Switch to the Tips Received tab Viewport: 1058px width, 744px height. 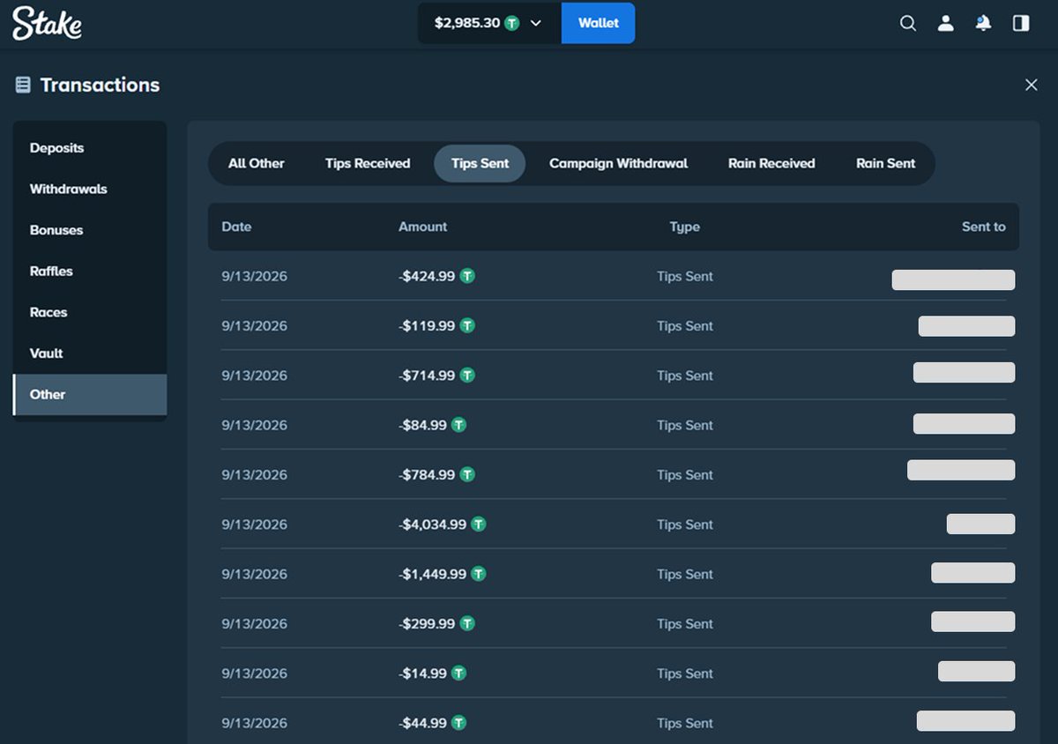pos(368,163)
